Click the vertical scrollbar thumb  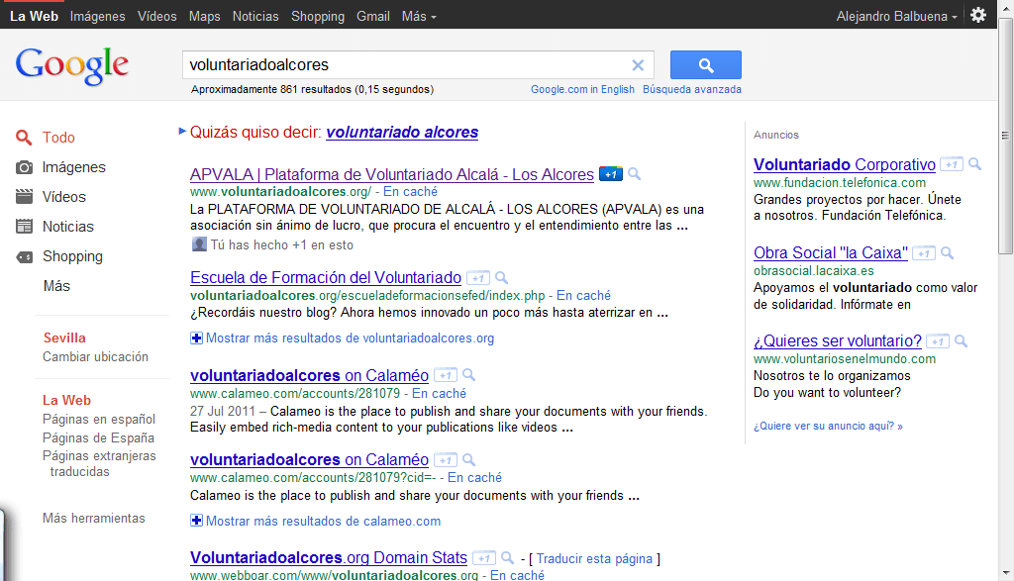1006,136
